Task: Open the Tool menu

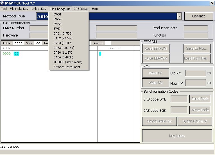Action: click(4, 9)
